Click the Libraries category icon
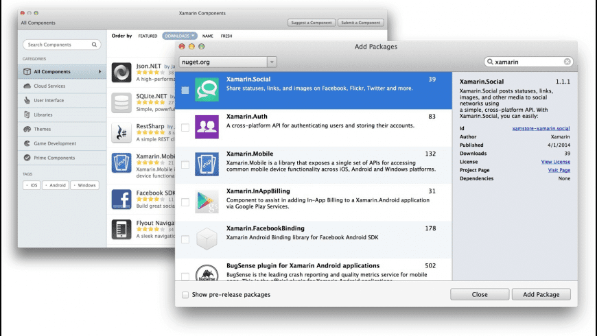Screen dimensions: 597x336 [27, 115]
